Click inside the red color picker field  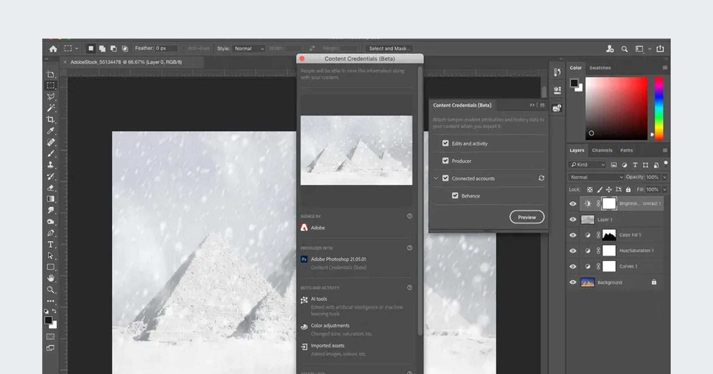(616, 108)
